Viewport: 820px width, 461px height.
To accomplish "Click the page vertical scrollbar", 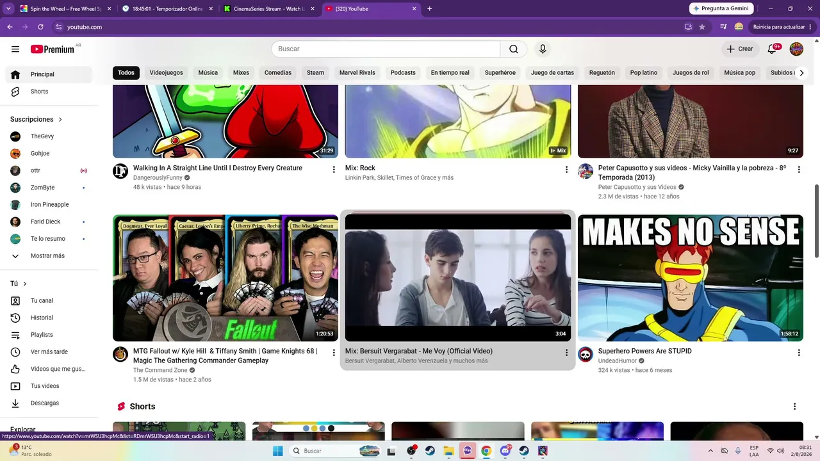I will pyautogui.click(x=816, y=221).
